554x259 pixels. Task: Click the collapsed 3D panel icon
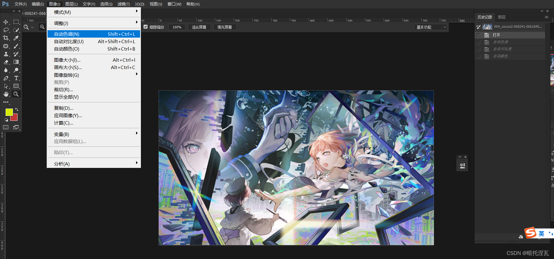point(462,166)
